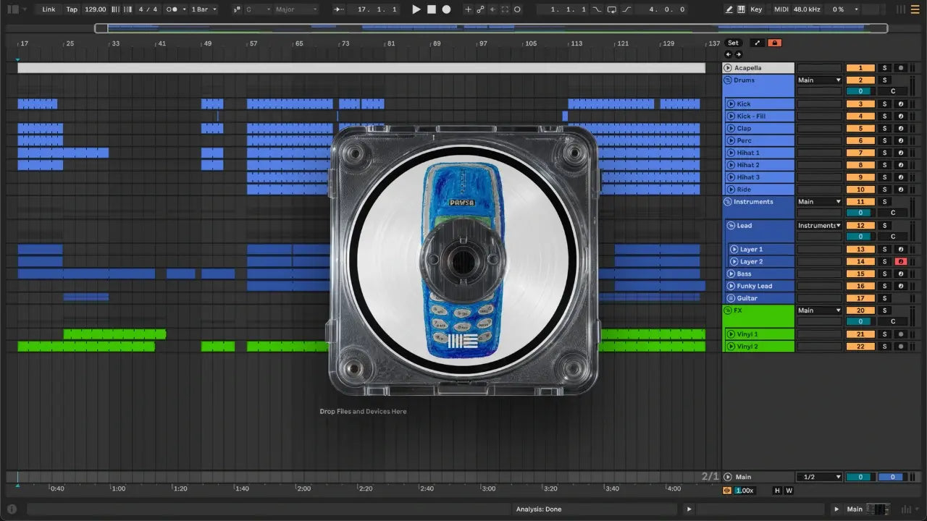Start playback with the Play button

(416, 9)
